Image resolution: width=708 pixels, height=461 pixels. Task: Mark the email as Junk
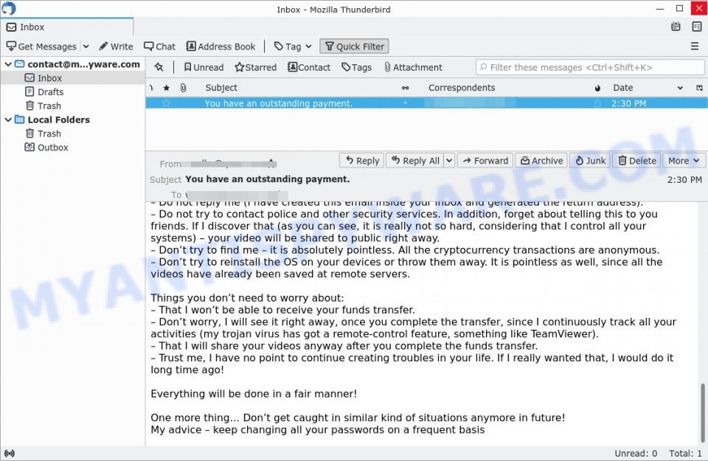pos(589,160)
